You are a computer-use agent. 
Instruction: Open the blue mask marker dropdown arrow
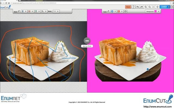pos(26,11)
